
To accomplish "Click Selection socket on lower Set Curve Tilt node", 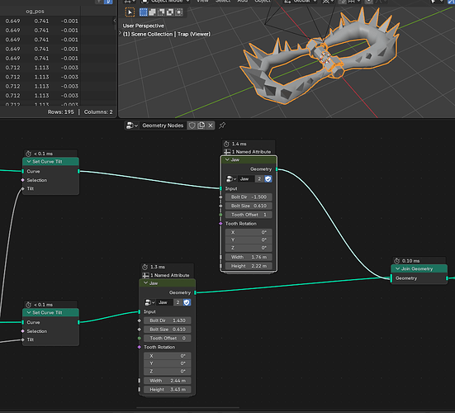I will (22, 331).
